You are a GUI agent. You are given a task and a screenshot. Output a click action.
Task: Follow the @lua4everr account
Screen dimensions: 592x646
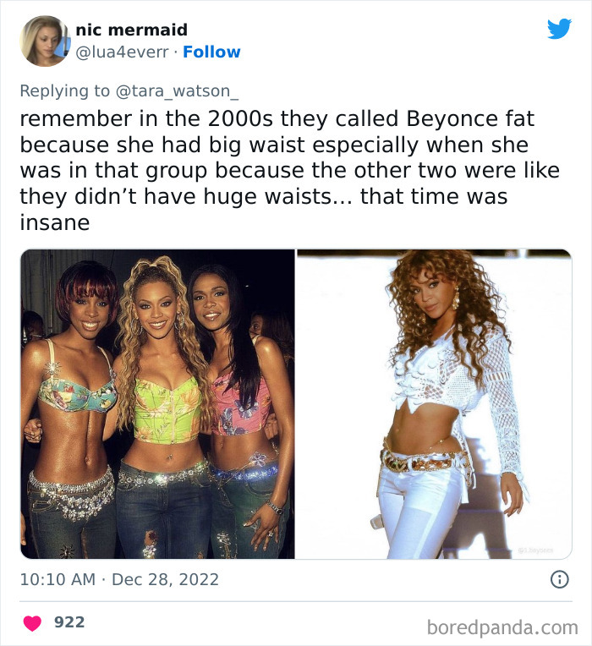click(211, 52)
